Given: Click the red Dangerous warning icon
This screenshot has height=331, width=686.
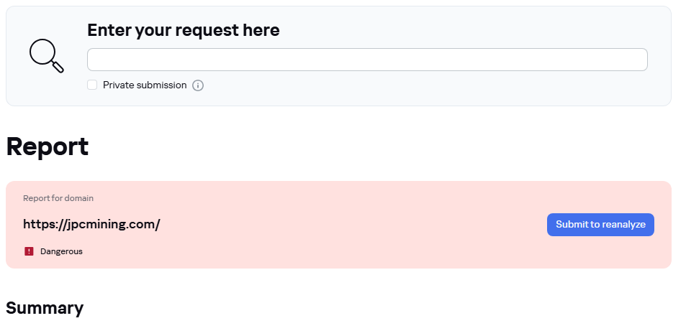Looking at the screenshot, I should 29,251.
